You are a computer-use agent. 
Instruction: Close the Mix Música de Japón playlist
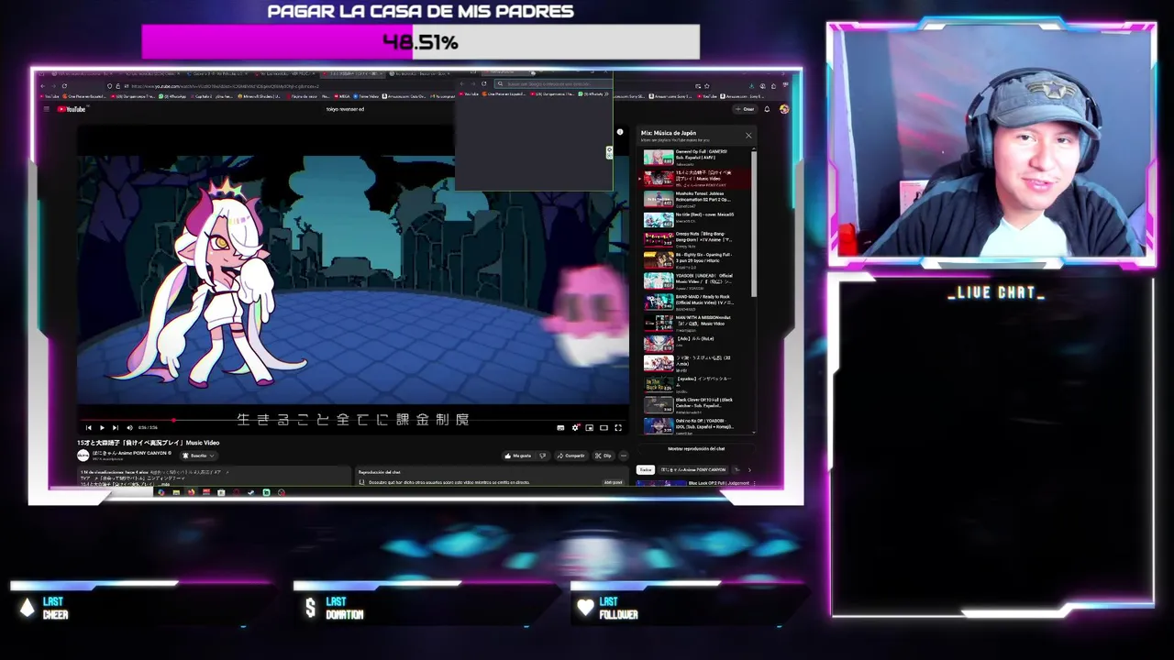pyautogui.click(x=748, y=136)
